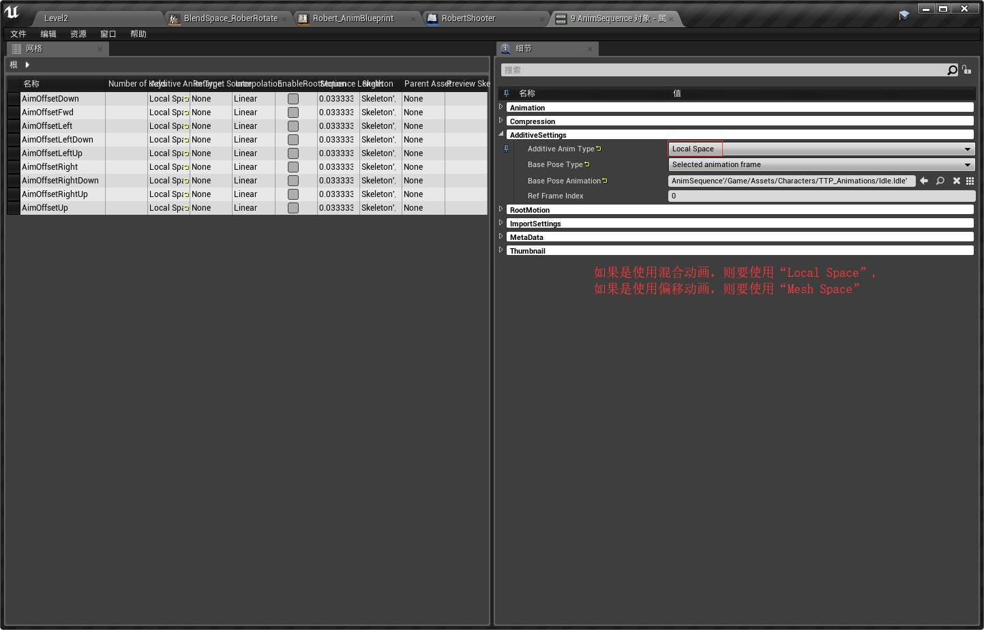Open the Additive Anim Type dropdown
984x630 pixels.
pos(821,149)
